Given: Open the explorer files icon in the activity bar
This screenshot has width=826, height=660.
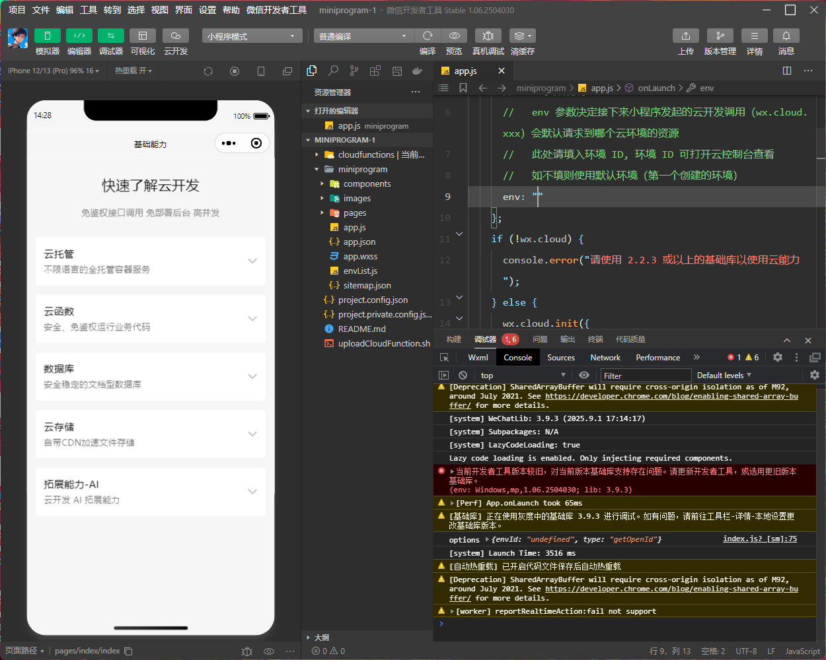Looking at the screenshot, I should (312, 71).
